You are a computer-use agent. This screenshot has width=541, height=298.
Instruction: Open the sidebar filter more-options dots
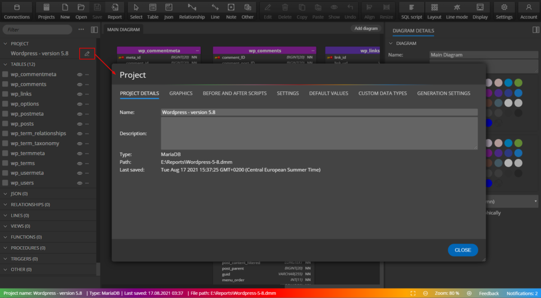coord(81,30)
